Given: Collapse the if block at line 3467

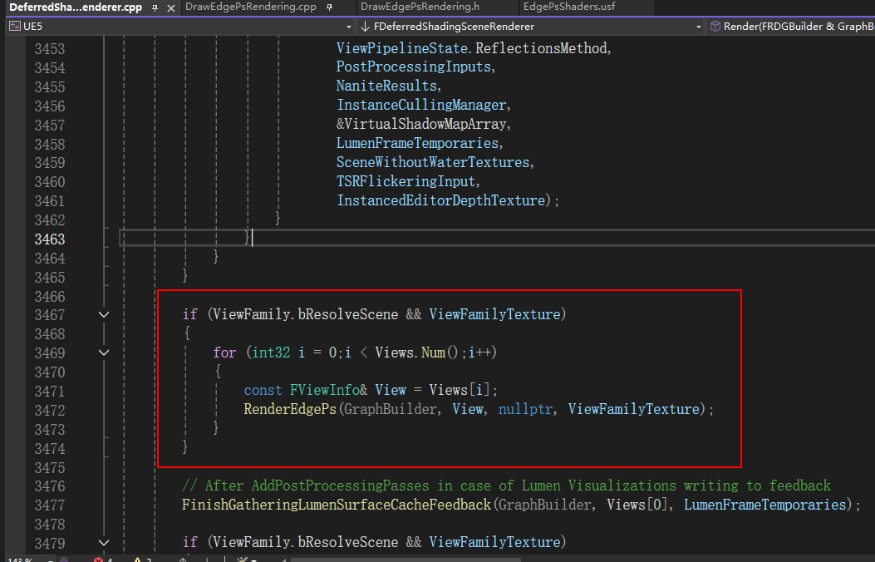Looking at the screenshot, I should pos(104,315).
